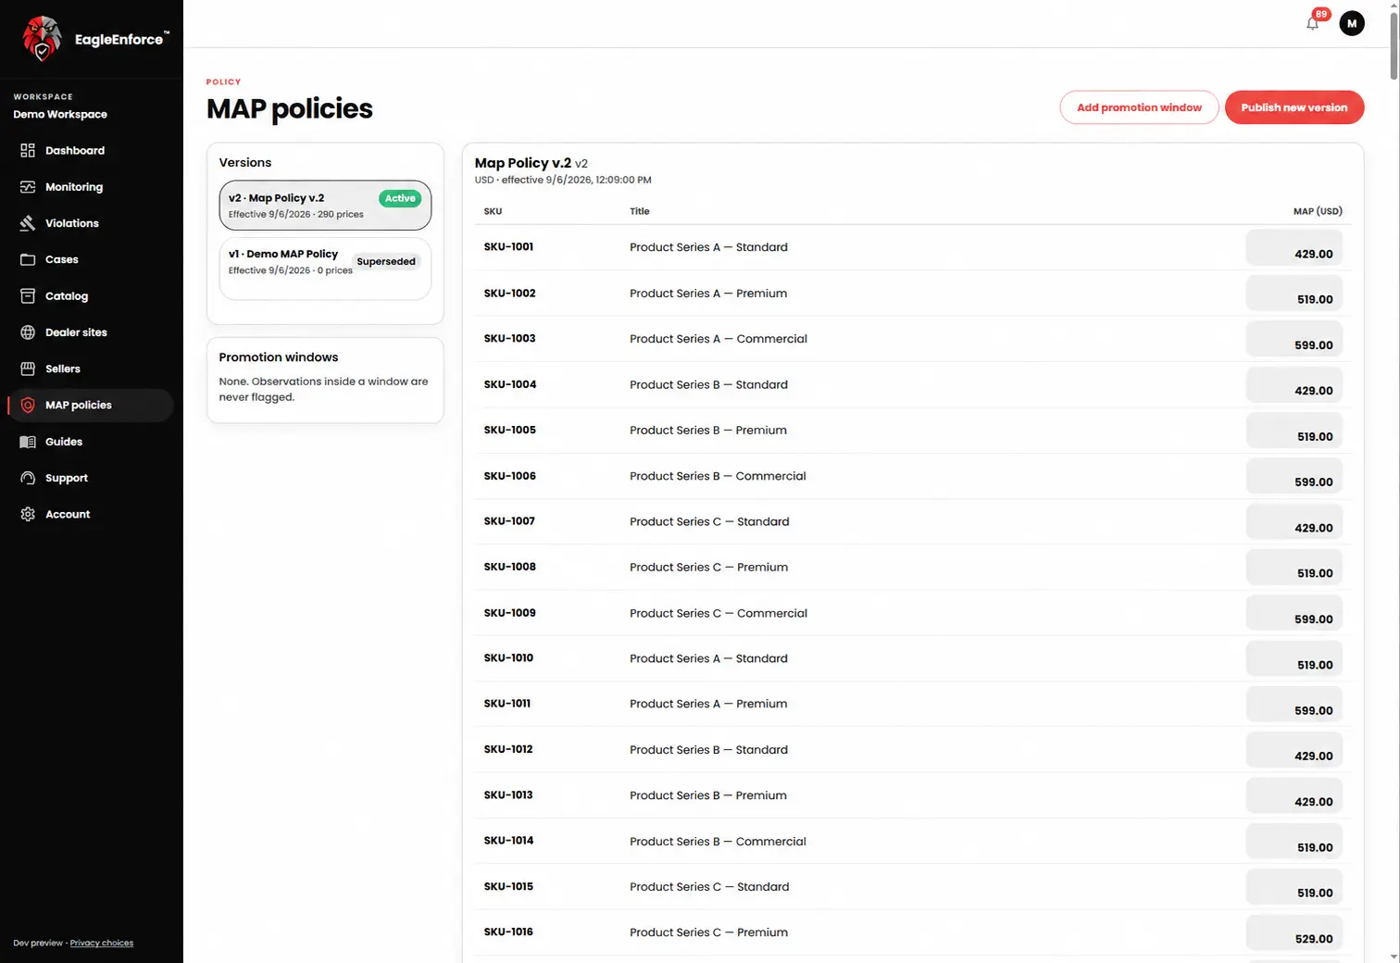
Task: Click the Monitoring chart icon
Action: (x=28, y=187)
